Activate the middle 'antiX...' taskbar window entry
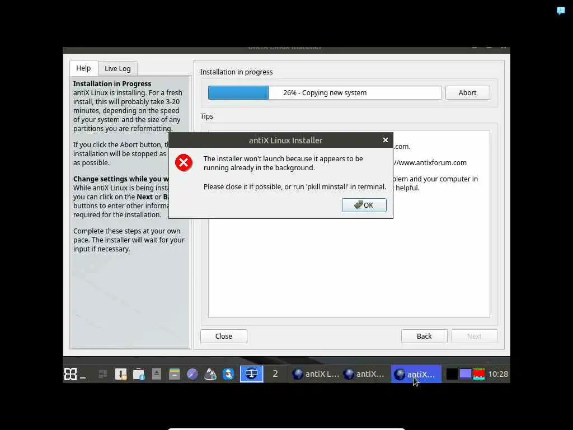Image resolution: width=573 pixels, height=430 pixels. (364, 373)
